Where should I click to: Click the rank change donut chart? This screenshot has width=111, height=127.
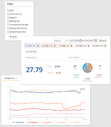click(88, 68)
